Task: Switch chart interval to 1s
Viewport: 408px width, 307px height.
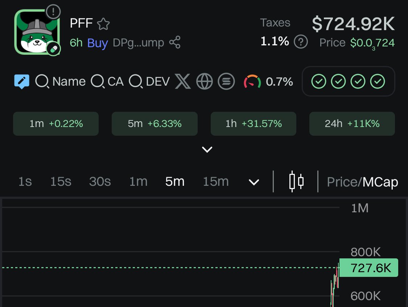Action: pos(25,181)
